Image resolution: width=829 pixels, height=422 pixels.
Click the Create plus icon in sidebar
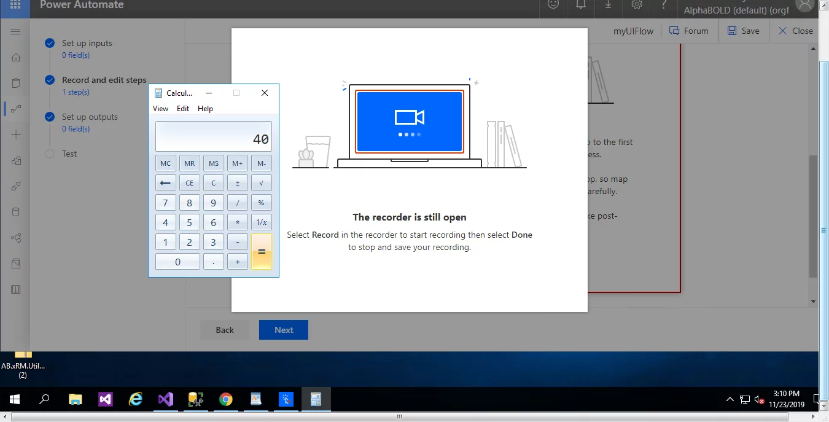pos(16,135)
